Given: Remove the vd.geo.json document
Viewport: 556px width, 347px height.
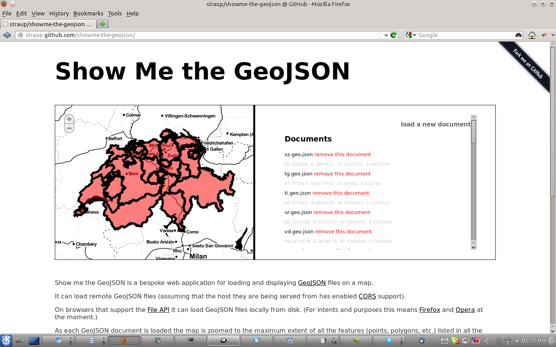Looking at the screenshot, I should 343,231.
